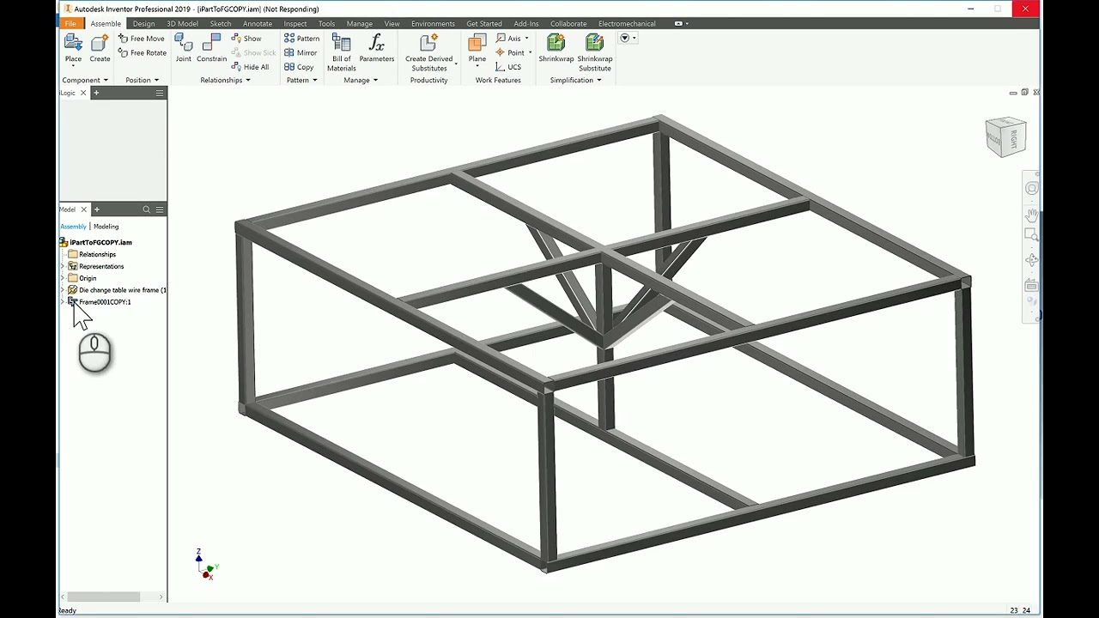Switch to the Tools ribbon tab

tap(326, 23)
